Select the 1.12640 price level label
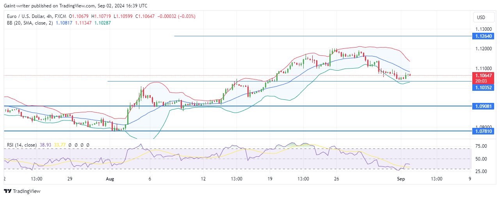Image resolution: width=500 pixels, height=198 pixels. [482, 36]
